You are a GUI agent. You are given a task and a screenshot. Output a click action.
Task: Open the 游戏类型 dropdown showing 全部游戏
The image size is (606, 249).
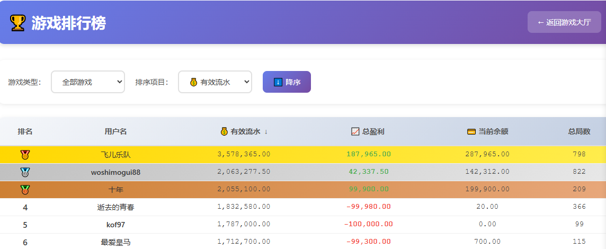(88, 82)
